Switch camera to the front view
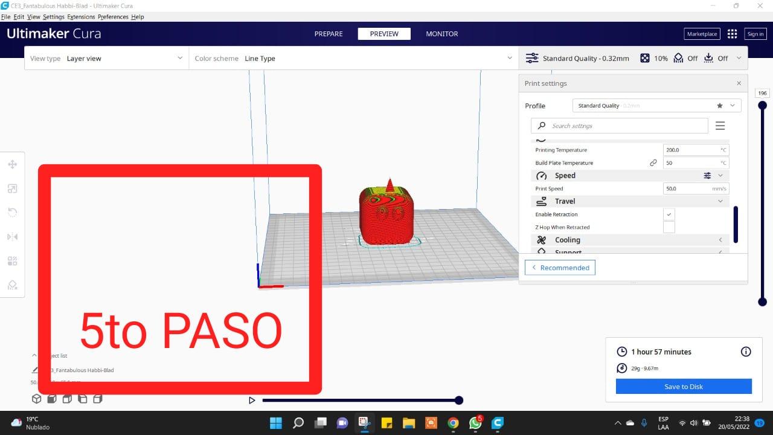Screen dimensions: 773x435 (52, 399)
